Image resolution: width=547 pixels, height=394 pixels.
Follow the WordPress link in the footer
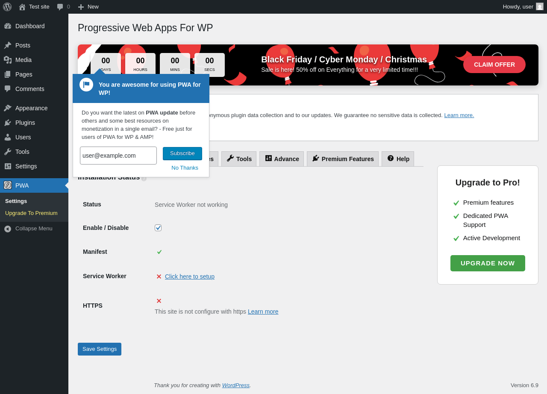tap(236, 385)
